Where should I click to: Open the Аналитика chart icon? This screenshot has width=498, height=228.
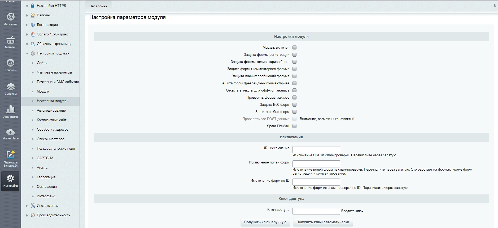11,110
